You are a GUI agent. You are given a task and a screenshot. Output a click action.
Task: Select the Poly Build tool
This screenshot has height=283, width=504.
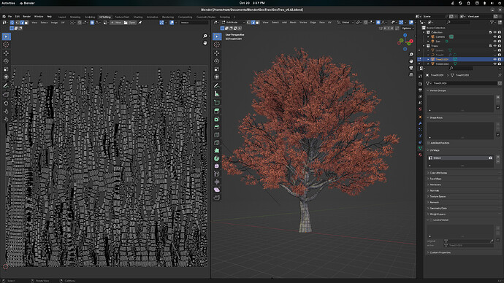217,150
